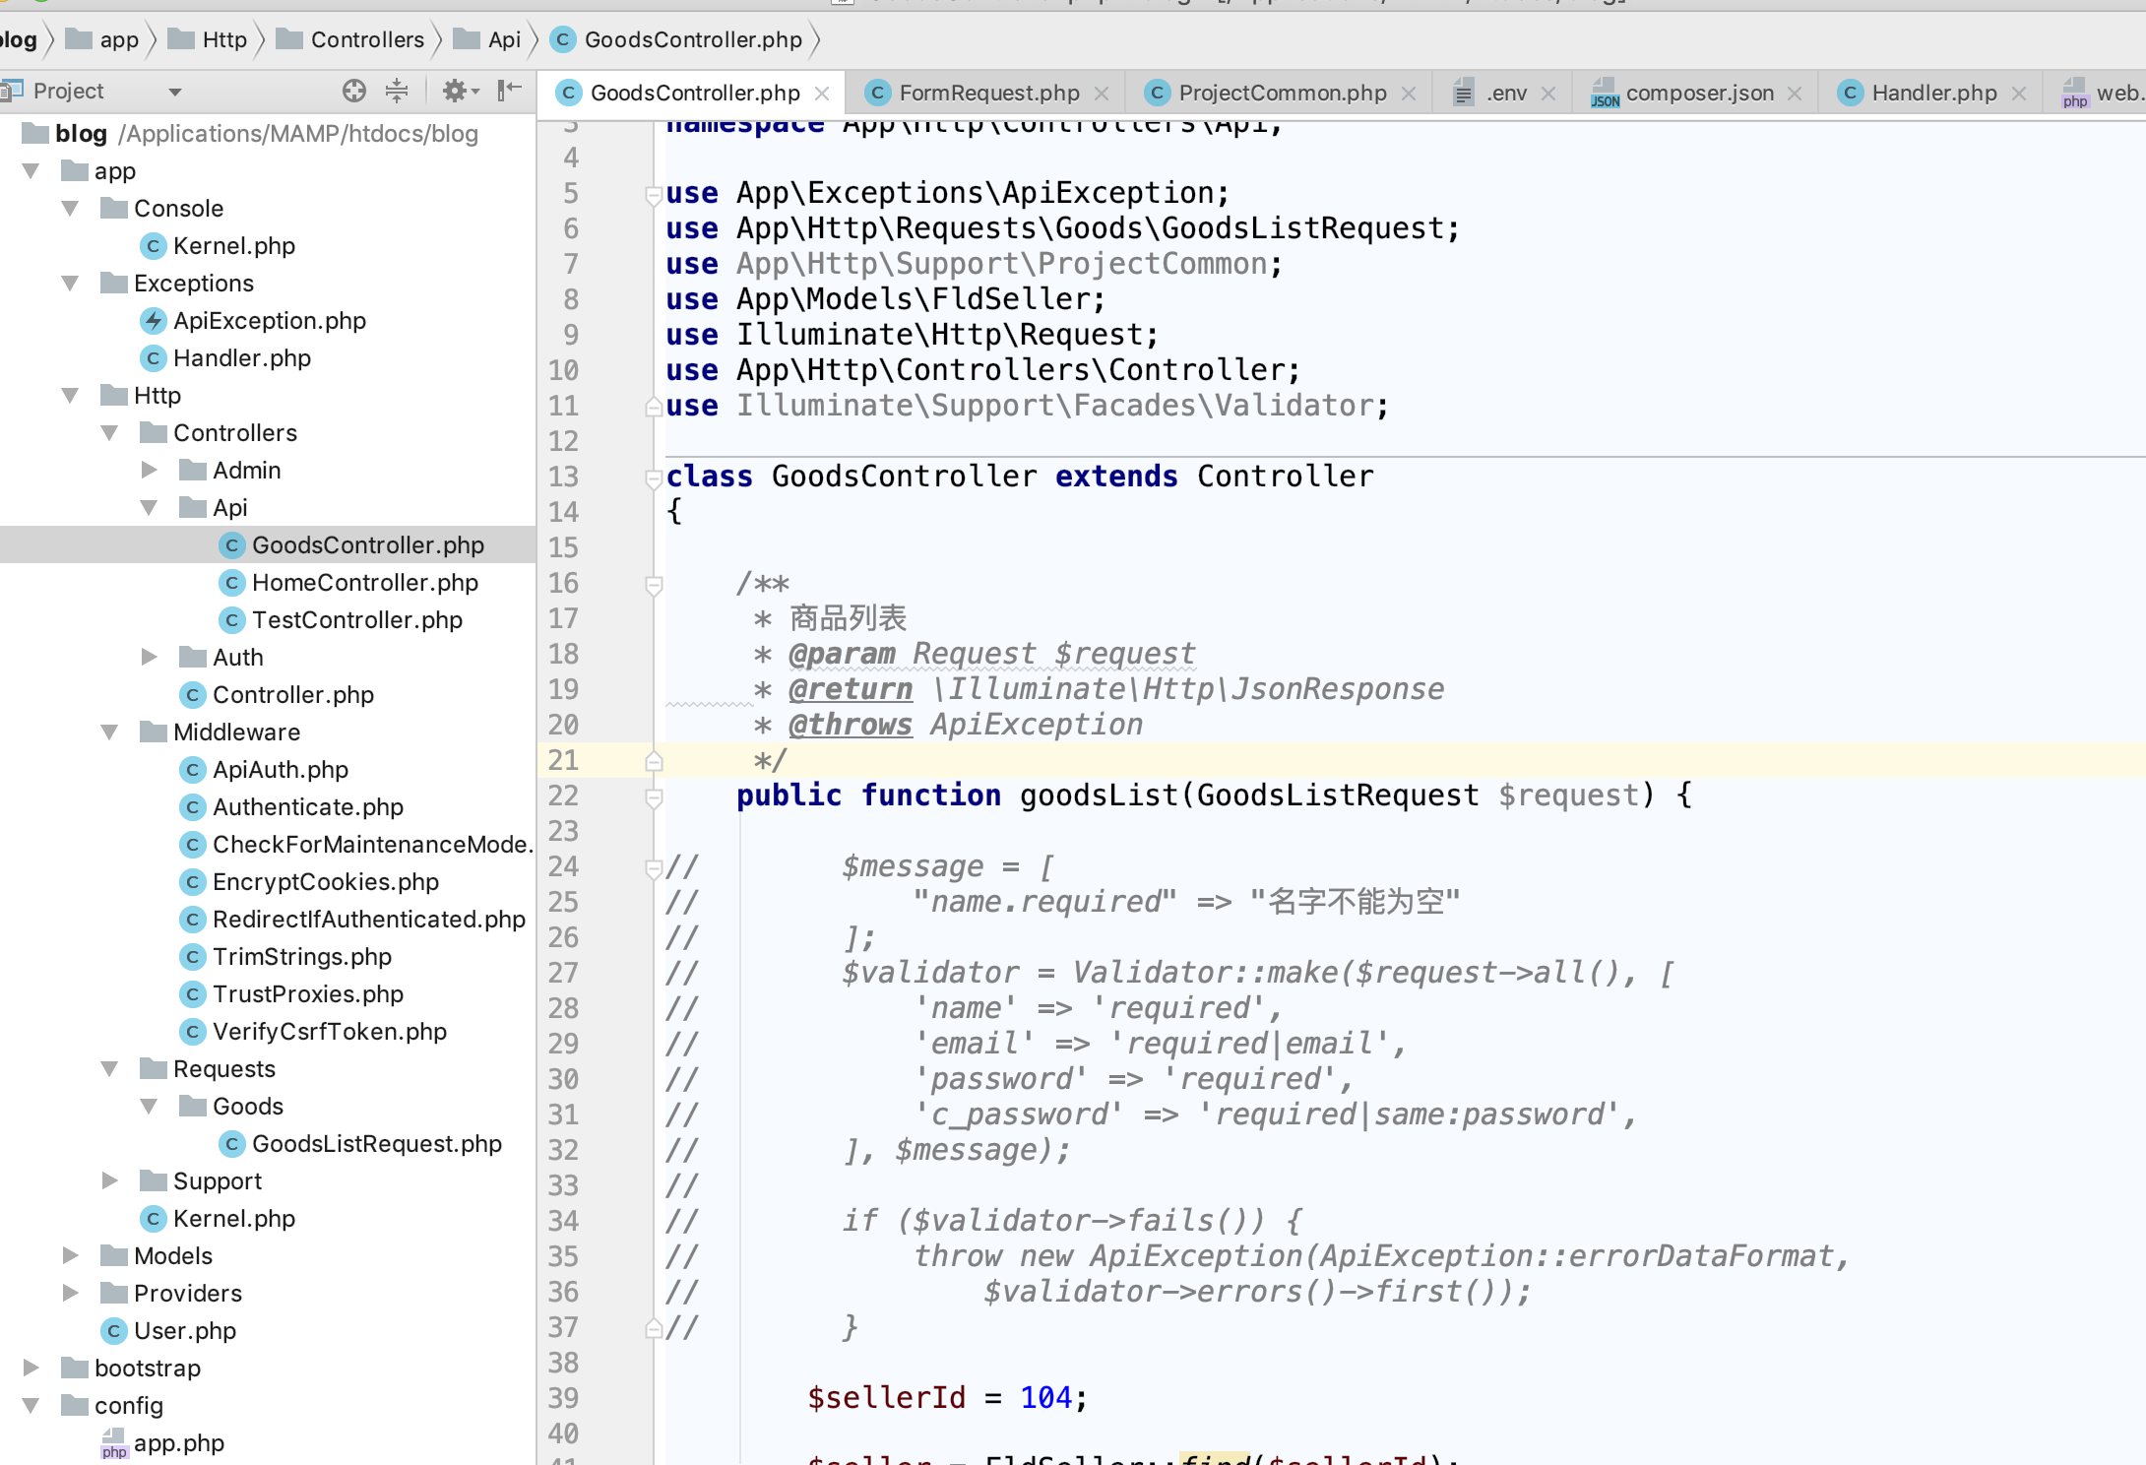Open the Project panel settings gear
This screenshot has width=2146, height=1465.
click(x=459, y=92)
